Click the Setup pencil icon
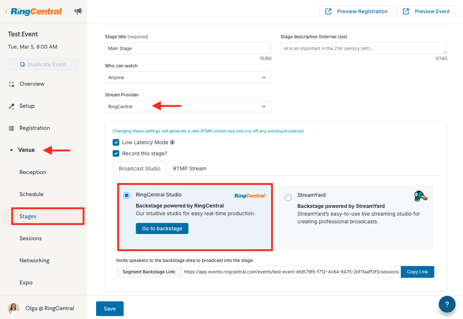This screenshot has width=463, height=319. 11,106
